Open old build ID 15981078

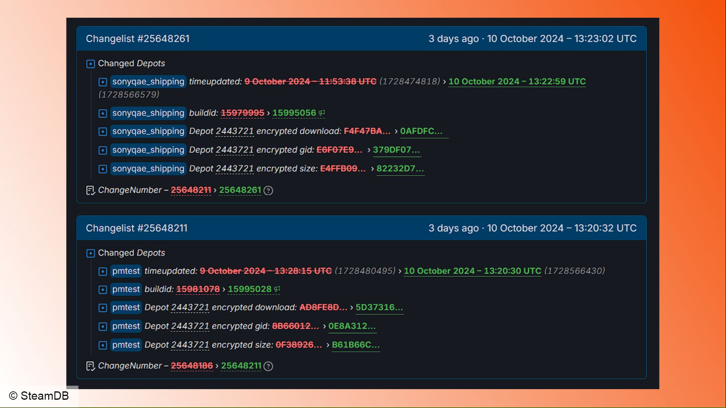pos(198,289)
